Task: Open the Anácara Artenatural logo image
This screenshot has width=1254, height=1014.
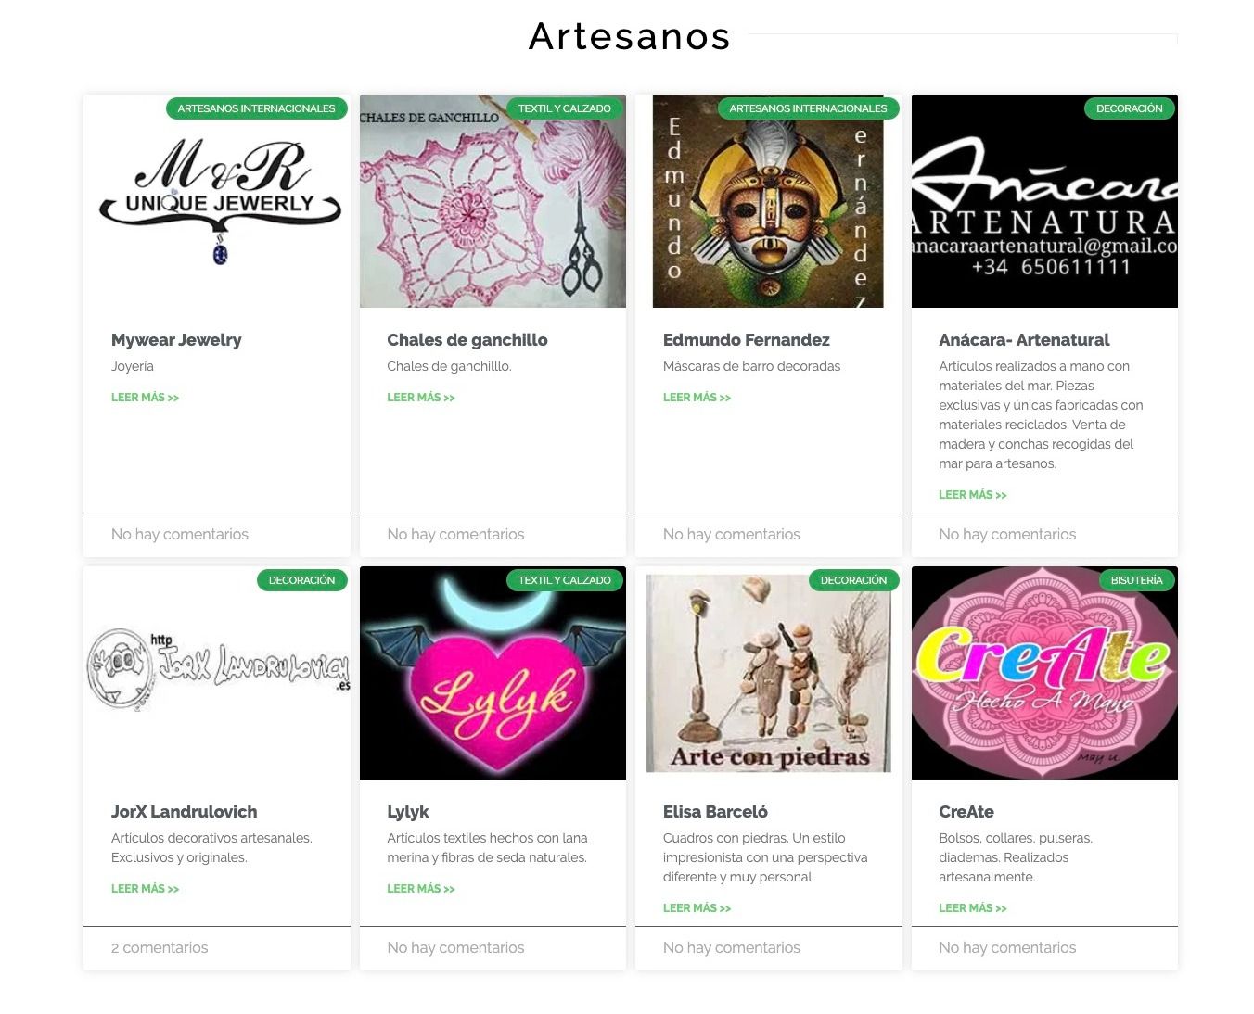Action: 1044,201
